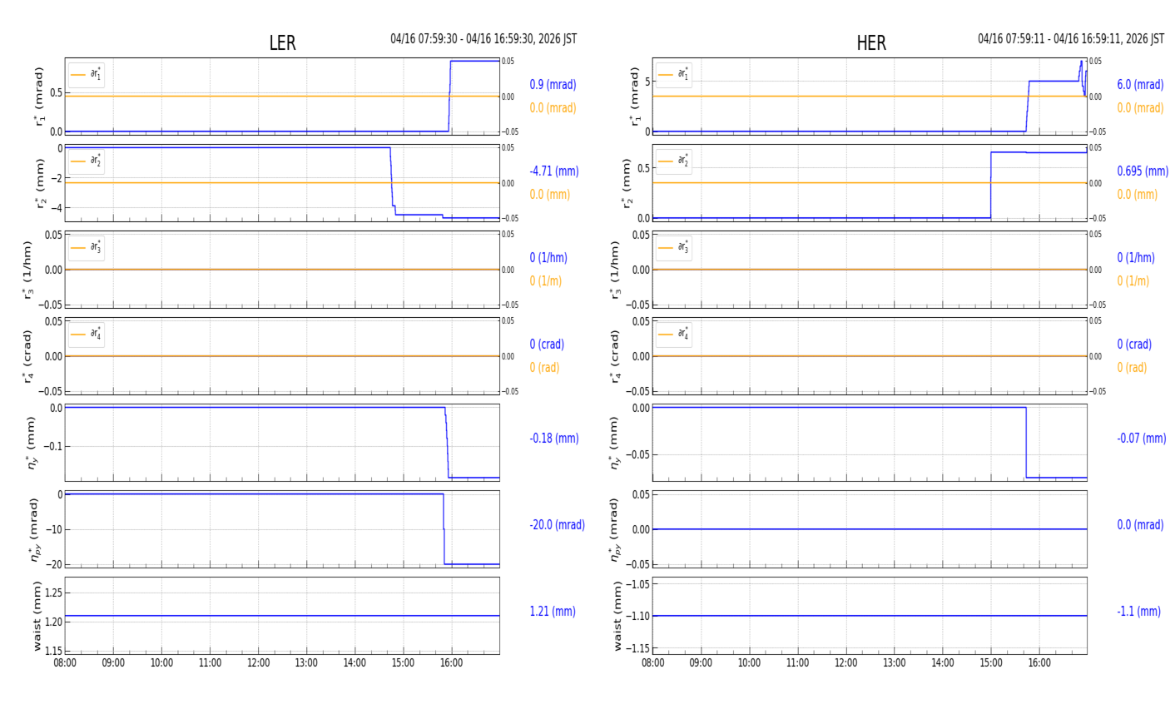
Task: Click the LER -4.71 (mm) value label
Action: [x=553, y=171]
